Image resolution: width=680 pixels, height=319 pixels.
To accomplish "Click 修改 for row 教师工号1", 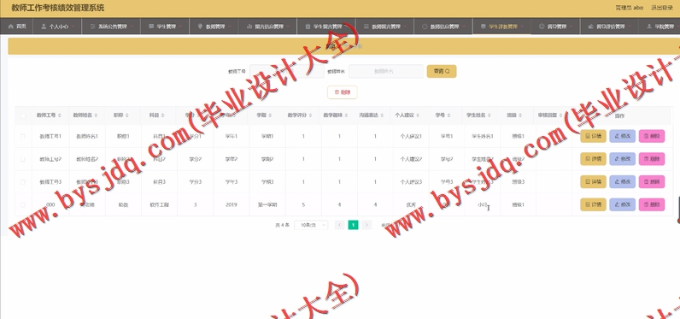I will tap(622, 136).
